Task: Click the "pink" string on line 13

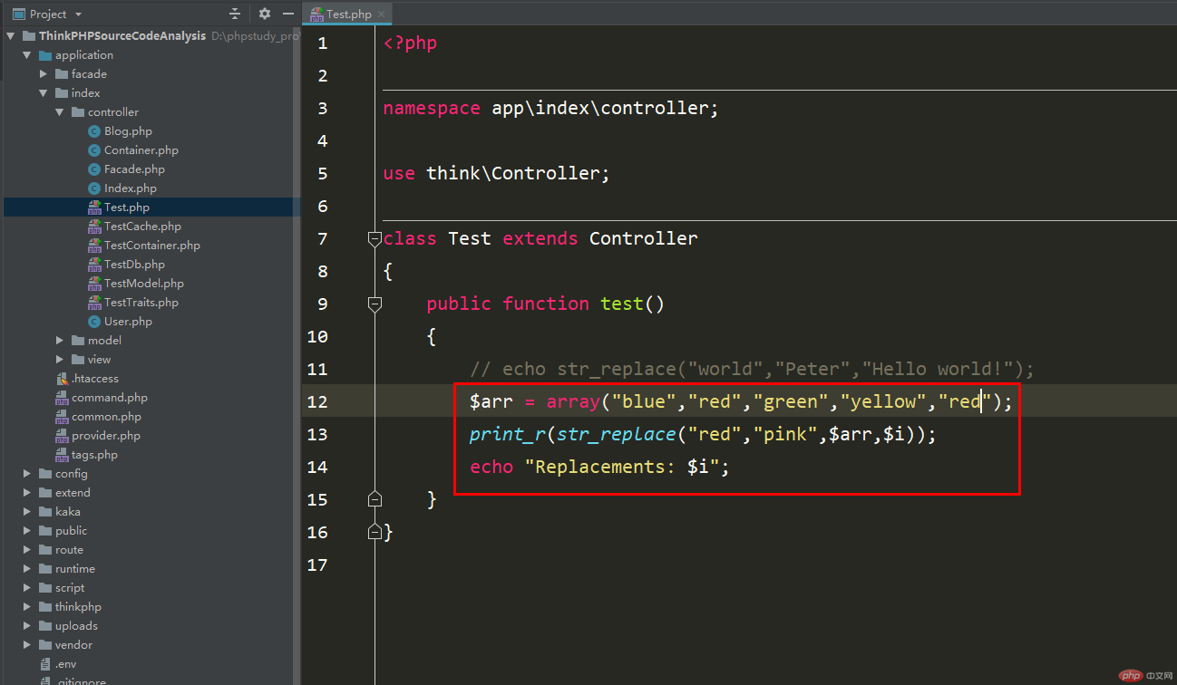Action: (x=784, y=435)
